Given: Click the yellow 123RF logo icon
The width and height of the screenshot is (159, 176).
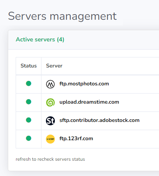Looking at the screenshot, I should point(50,139).
